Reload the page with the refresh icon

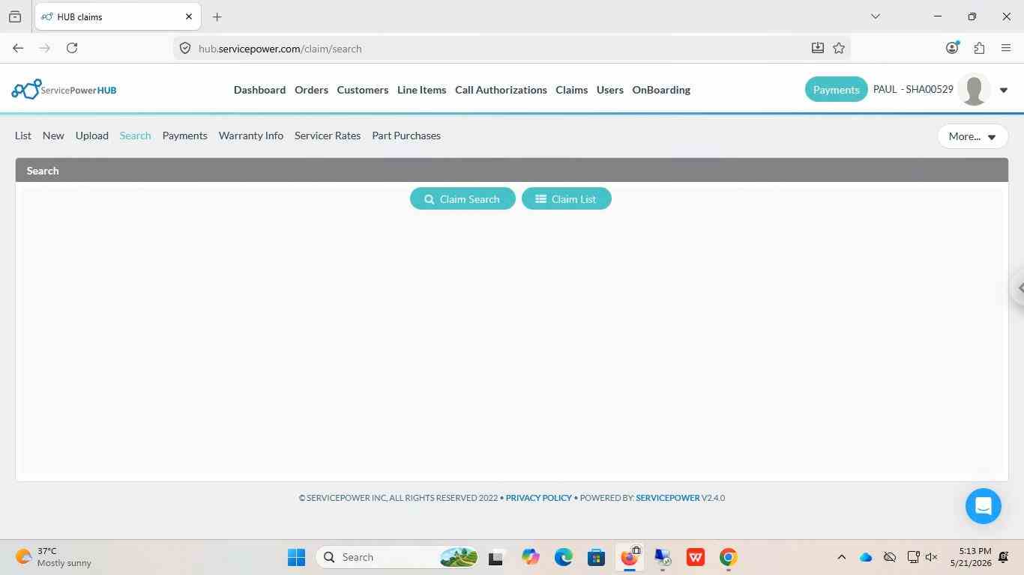pyautogui.click(x=72, y=48)
